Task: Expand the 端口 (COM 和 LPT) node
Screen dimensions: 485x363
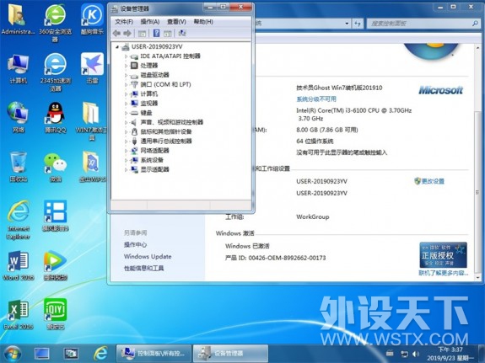Action: 126,85
